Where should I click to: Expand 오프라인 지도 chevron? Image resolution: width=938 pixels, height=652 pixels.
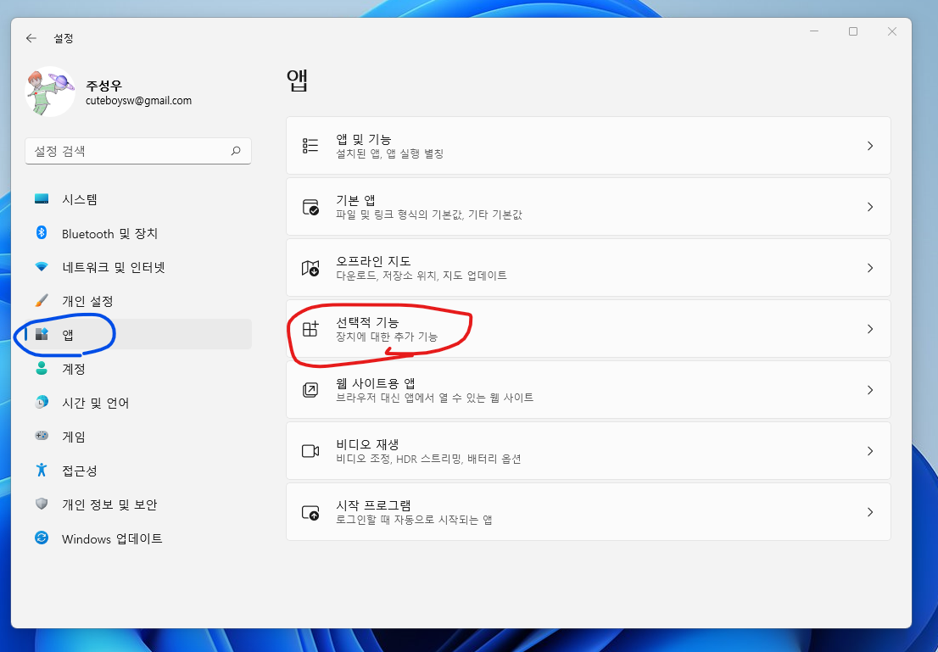[x=870, y=268]
